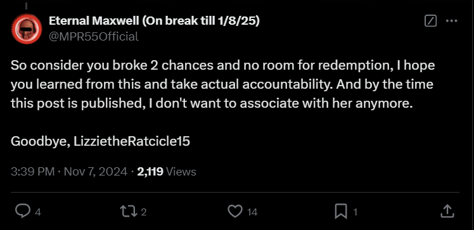The height and width of the screenshot is (230, 474).
Task: Open the Grok slash-square icon
Action: click(430, 21)
